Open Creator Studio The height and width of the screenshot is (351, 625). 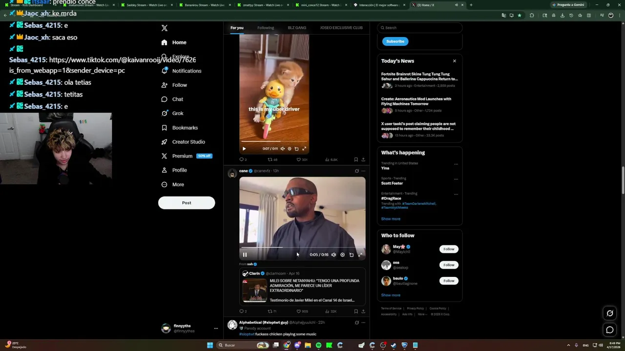coord(183,142)
